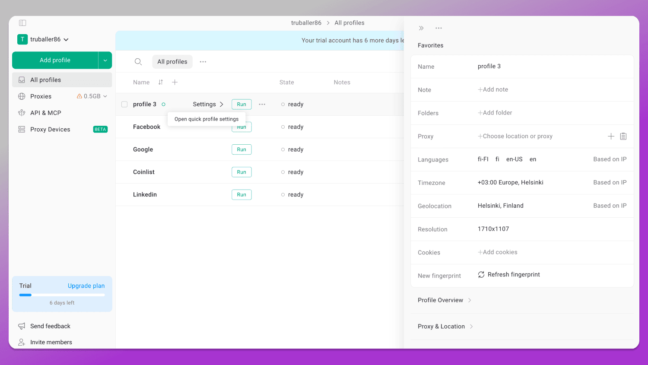The image size is (648, 365).
Task: Expand the Proxy & Location section
Action: pyautogui.click(x=445, y=327)
